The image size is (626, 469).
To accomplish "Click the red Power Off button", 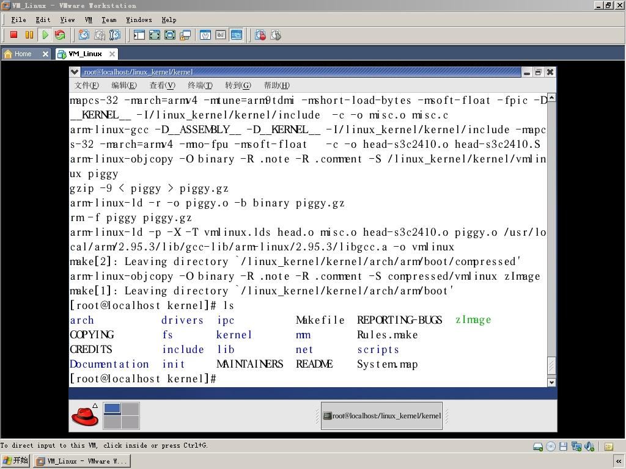I will [13, 35].
